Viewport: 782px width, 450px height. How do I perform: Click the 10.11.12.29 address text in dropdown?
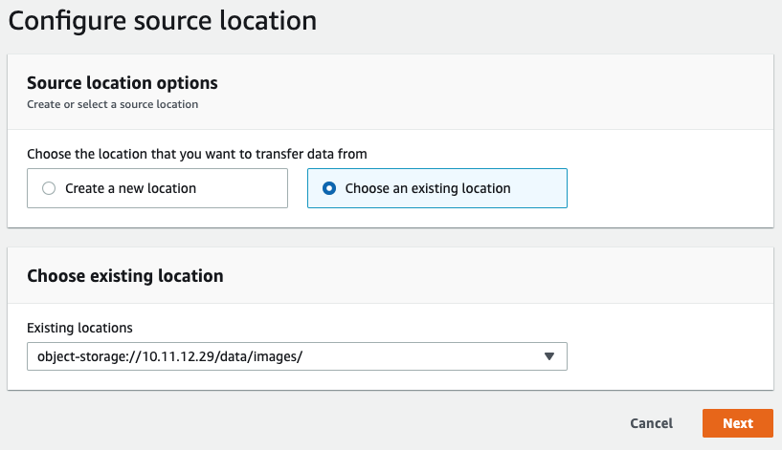click(178, 356)
